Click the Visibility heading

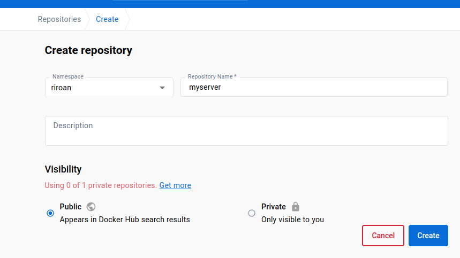tap(63, 169)
